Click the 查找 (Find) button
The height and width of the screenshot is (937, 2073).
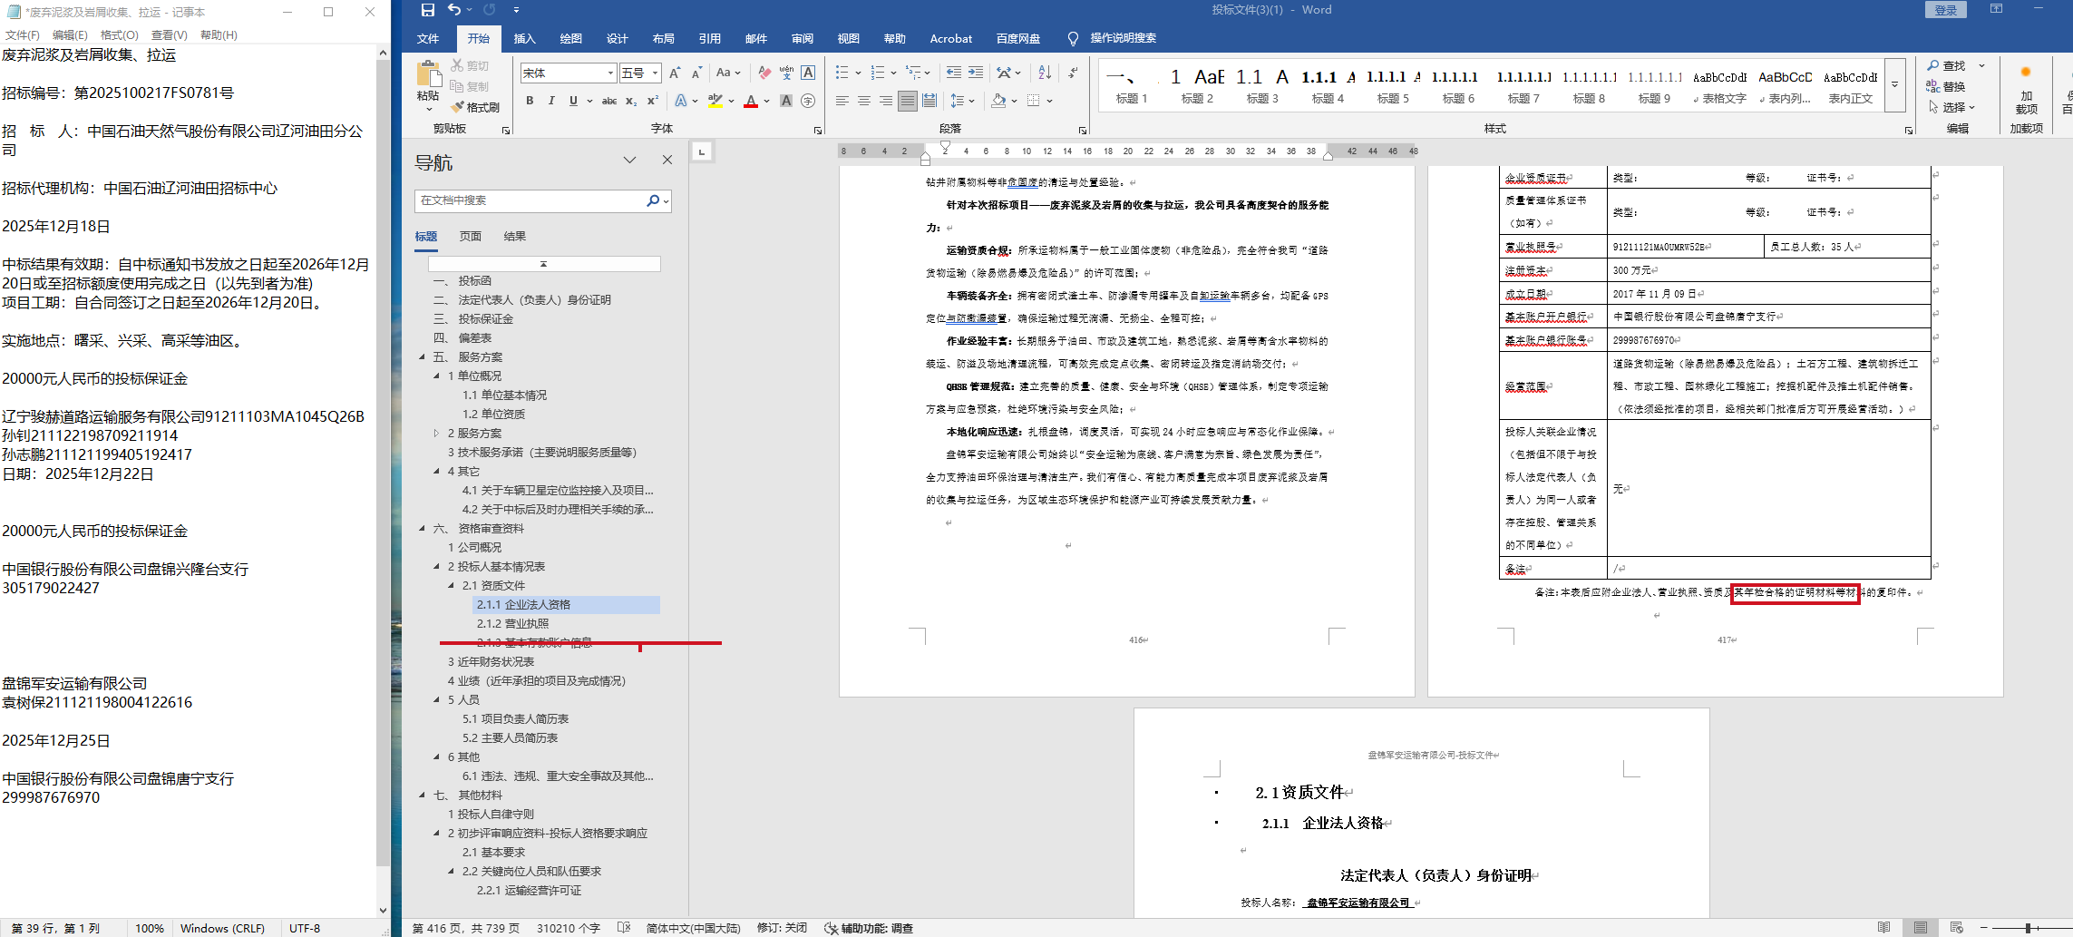[1947, 65]
